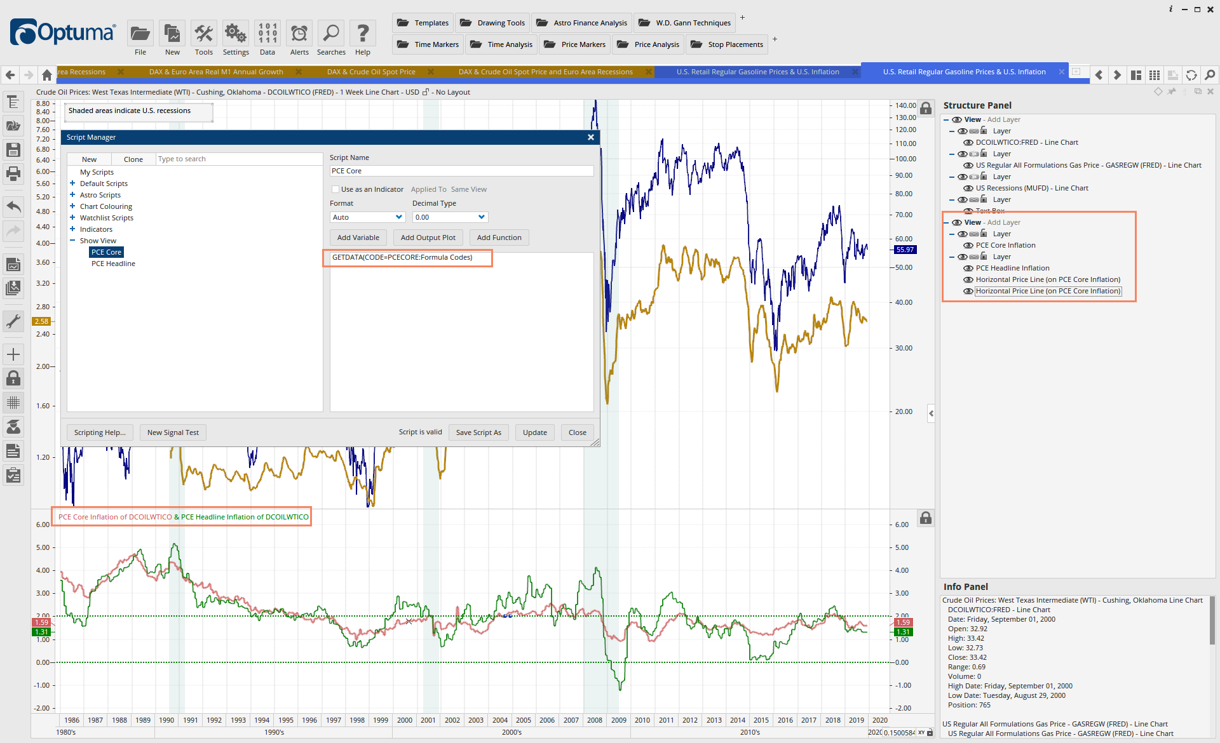This screenshot has width=1220, height=743.
Task: Open the Price Analysis folder
Action: [x=648, y=44]
